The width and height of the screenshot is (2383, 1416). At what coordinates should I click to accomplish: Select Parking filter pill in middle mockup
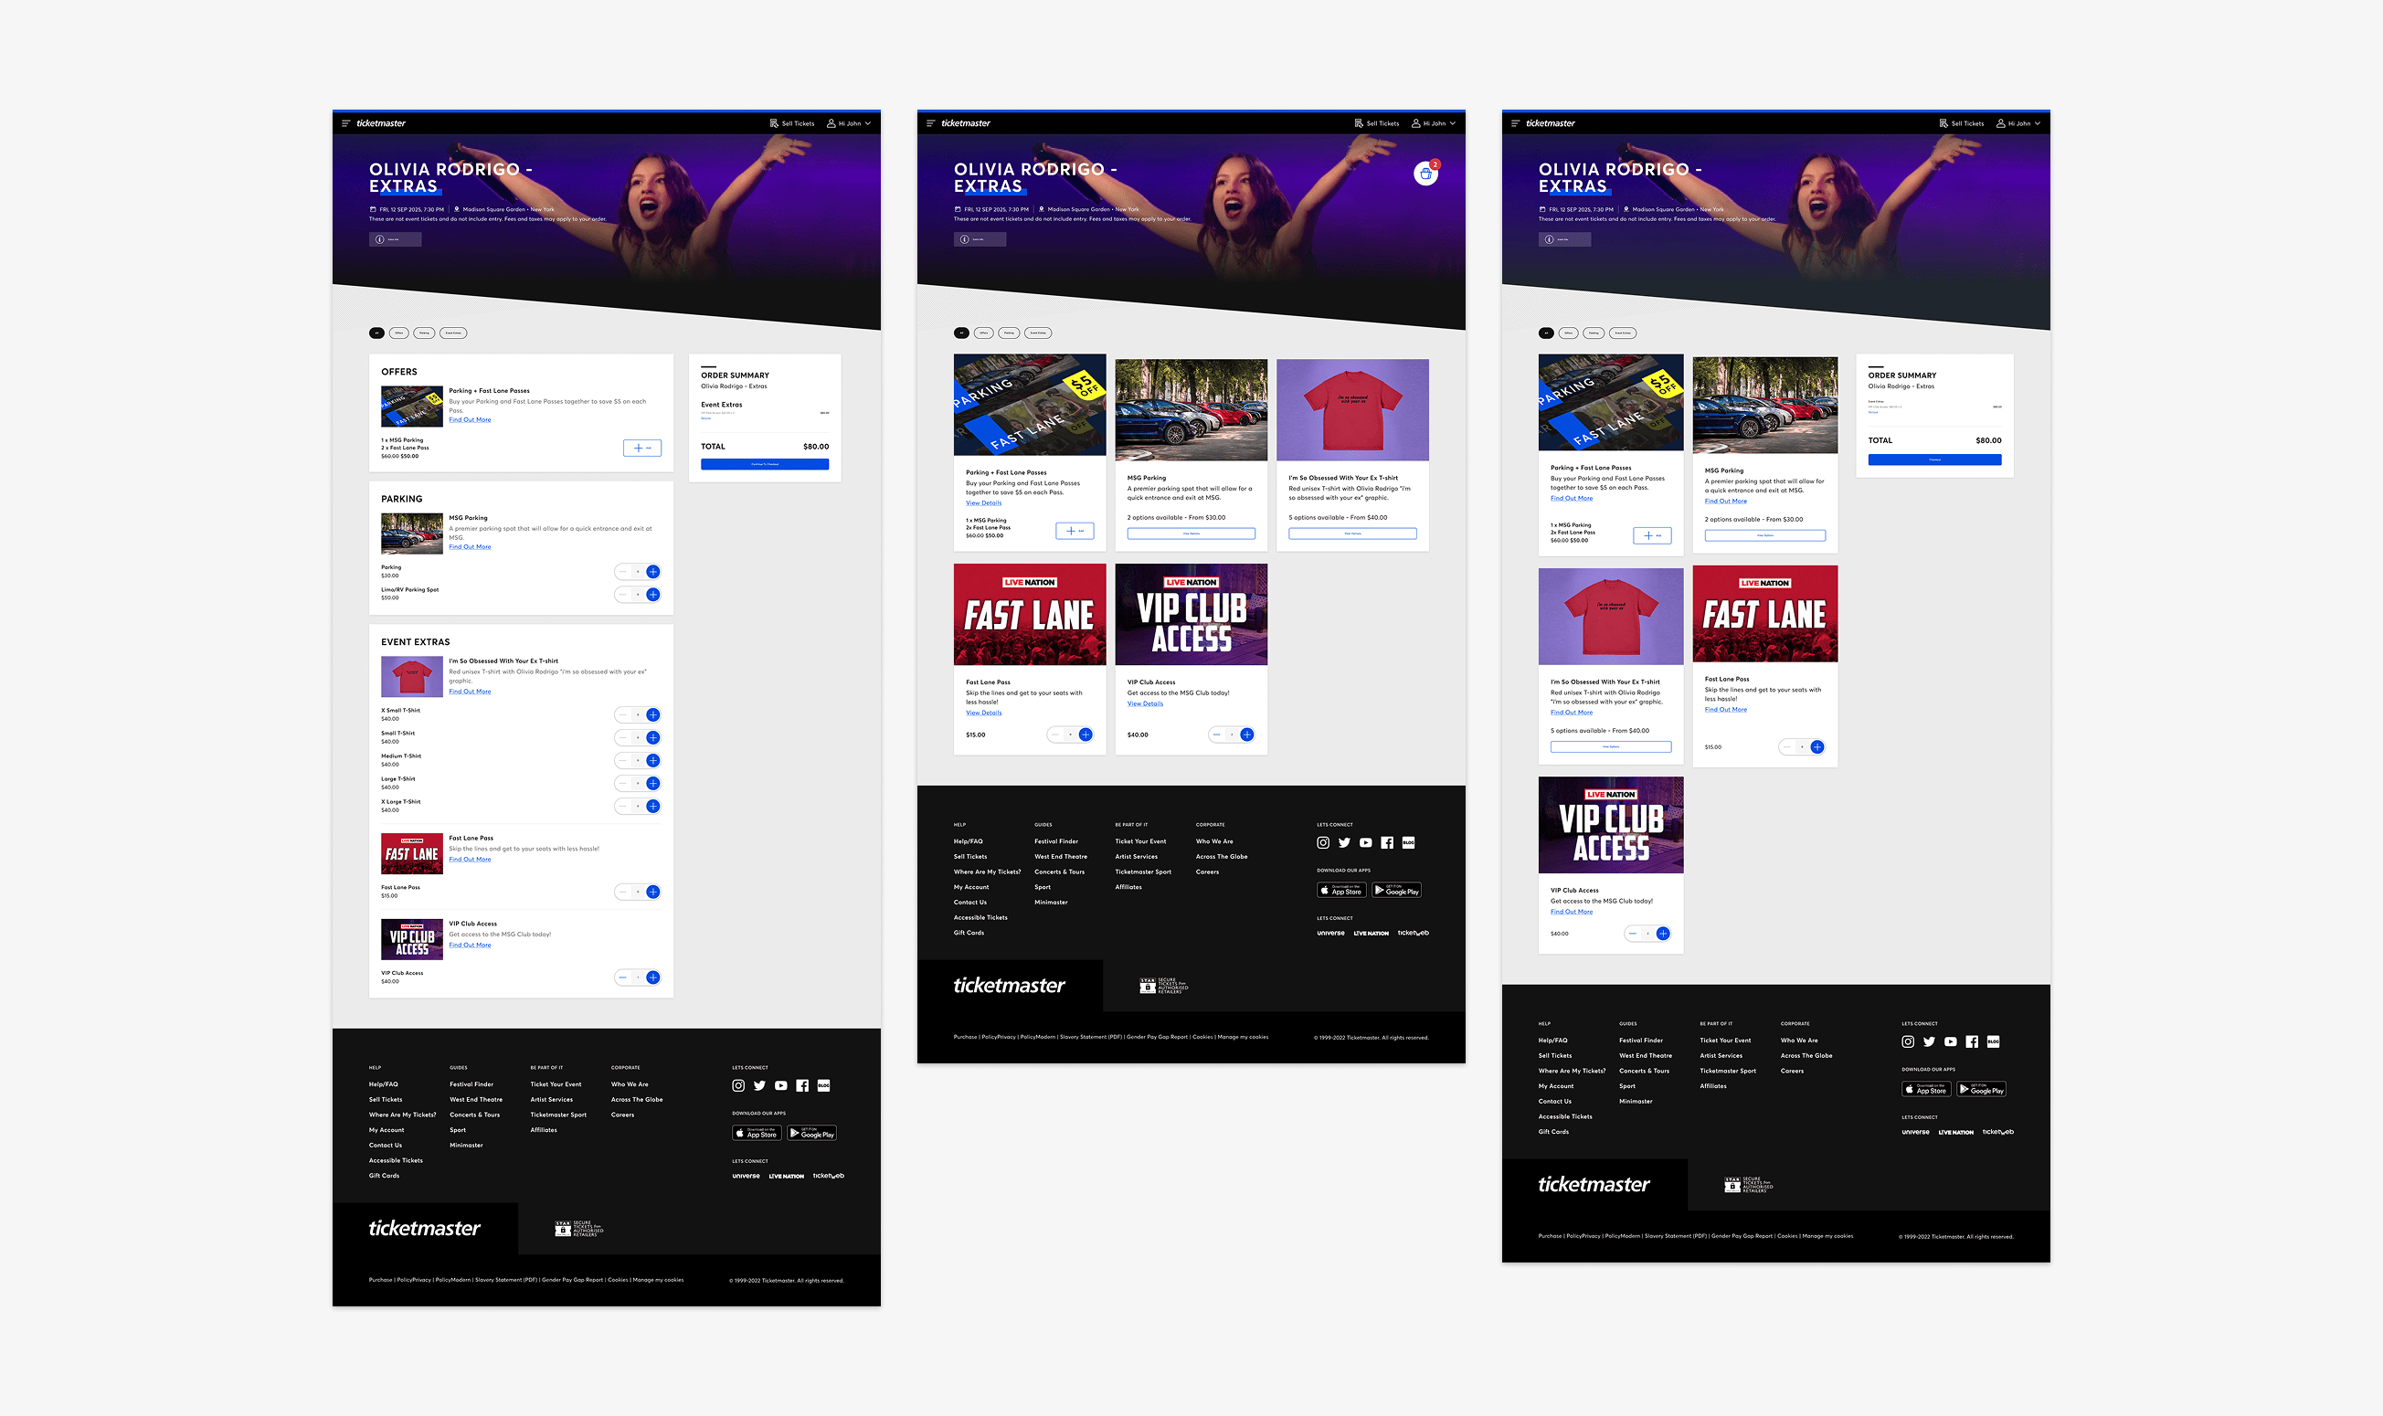point(1009,333)
